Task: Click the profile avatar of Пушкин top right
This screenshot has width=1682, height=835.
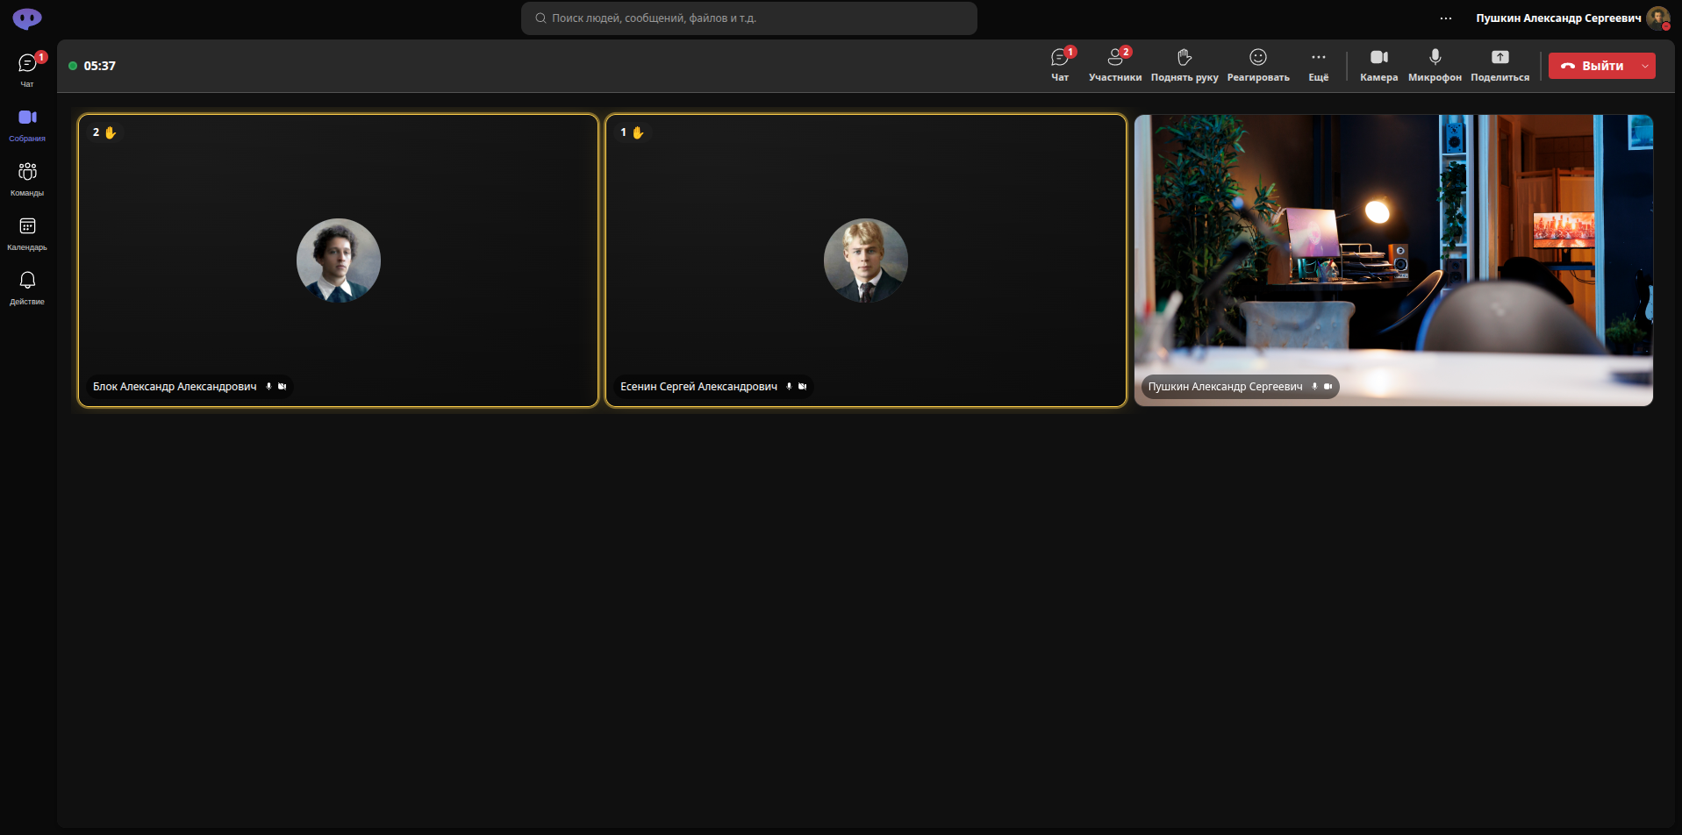Action: [x=1657, y=18]
